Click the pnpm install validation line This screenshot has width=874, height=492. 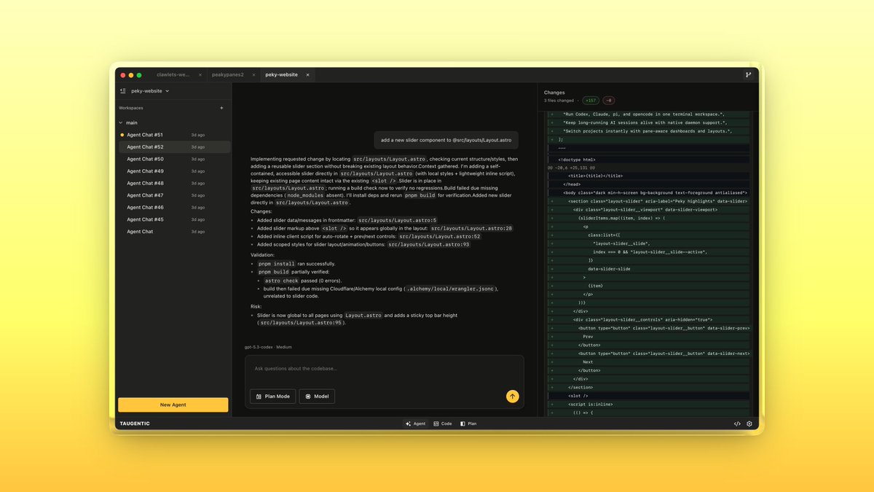[x=296, y=264]
